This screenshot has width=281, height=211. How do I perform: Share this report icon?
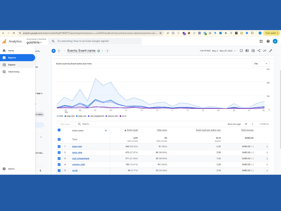[x=259, y=51]
